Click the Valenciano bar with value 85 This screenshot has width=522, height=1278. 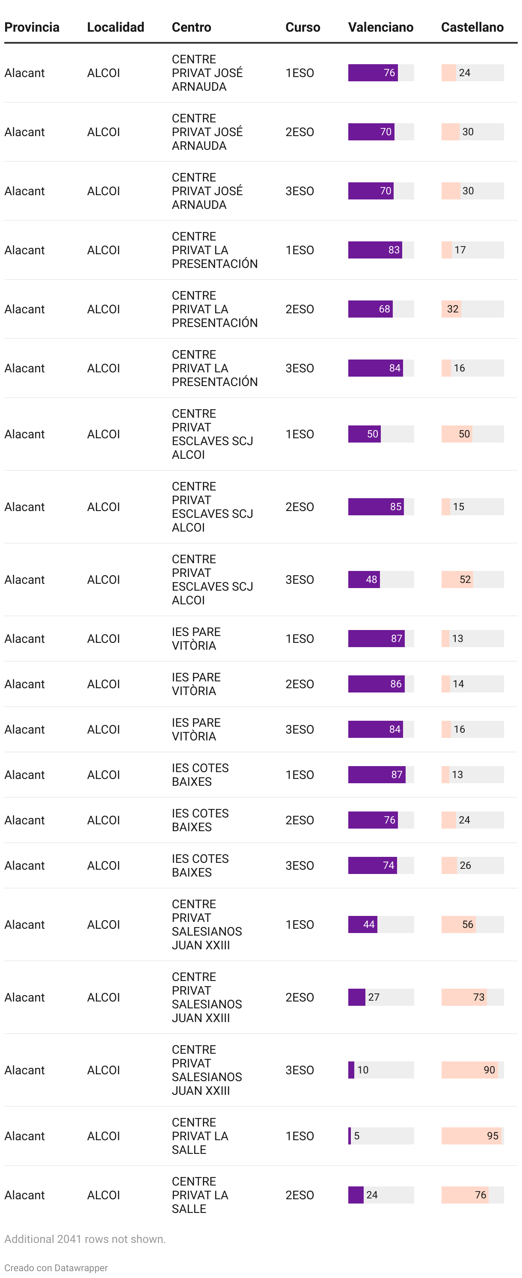(376, 507)
